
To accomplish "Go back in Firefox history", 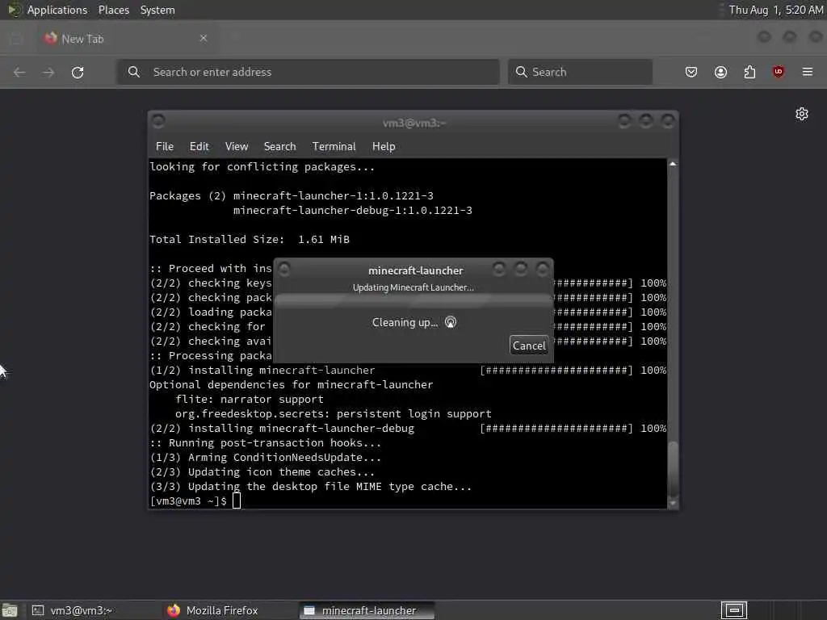I will click(x=19, y=72).
